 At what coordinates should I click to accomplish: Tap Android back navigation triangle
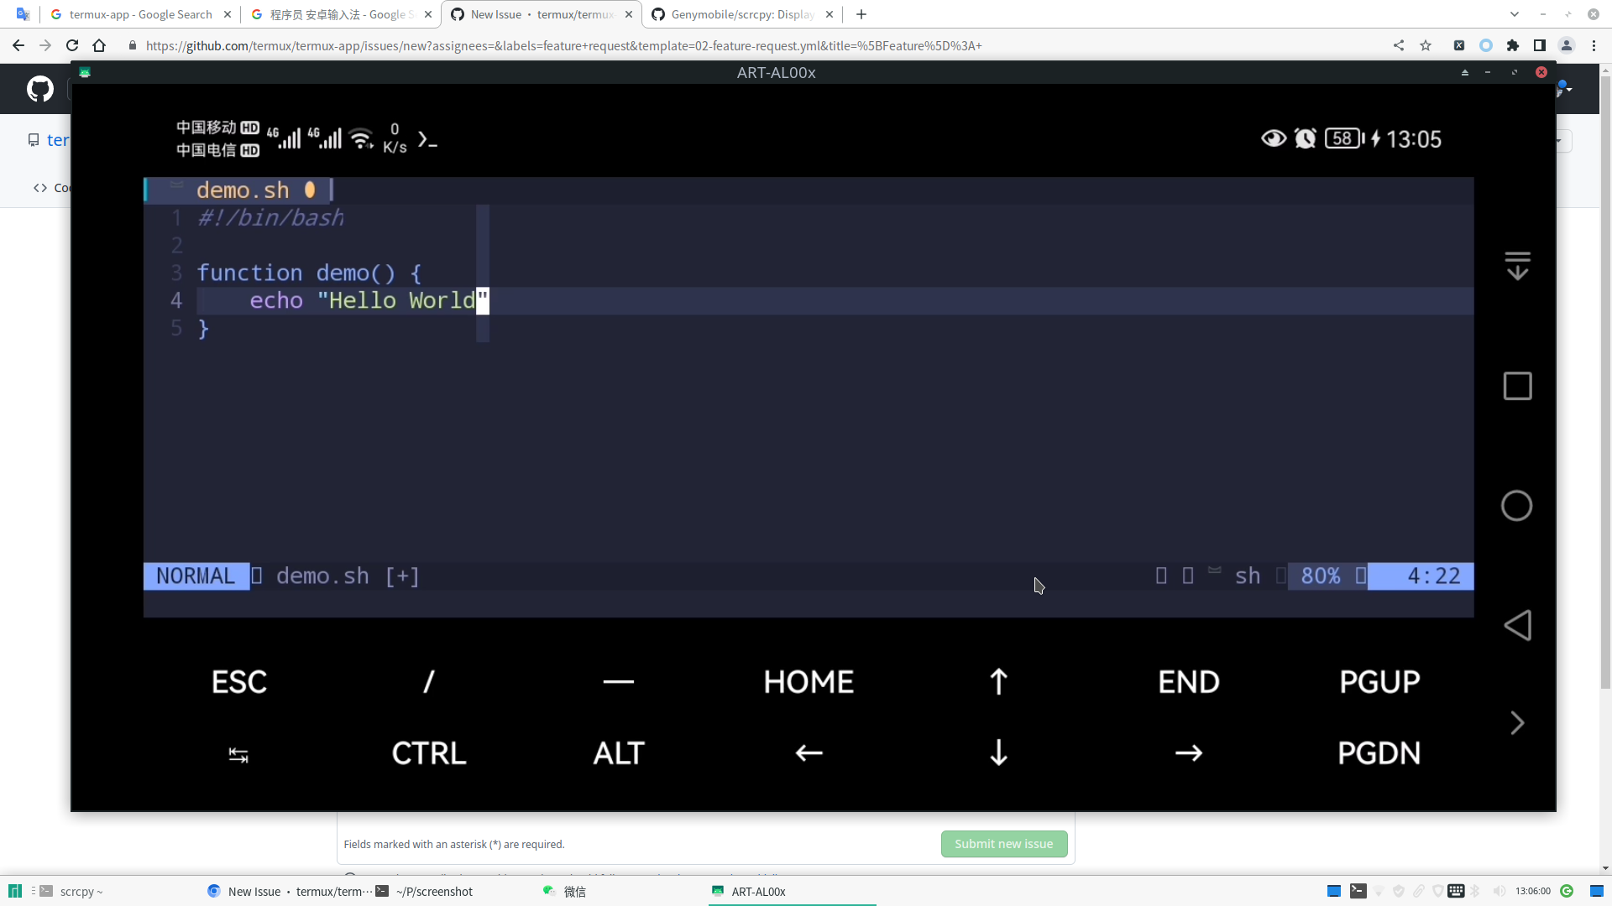pos(1517,625)
